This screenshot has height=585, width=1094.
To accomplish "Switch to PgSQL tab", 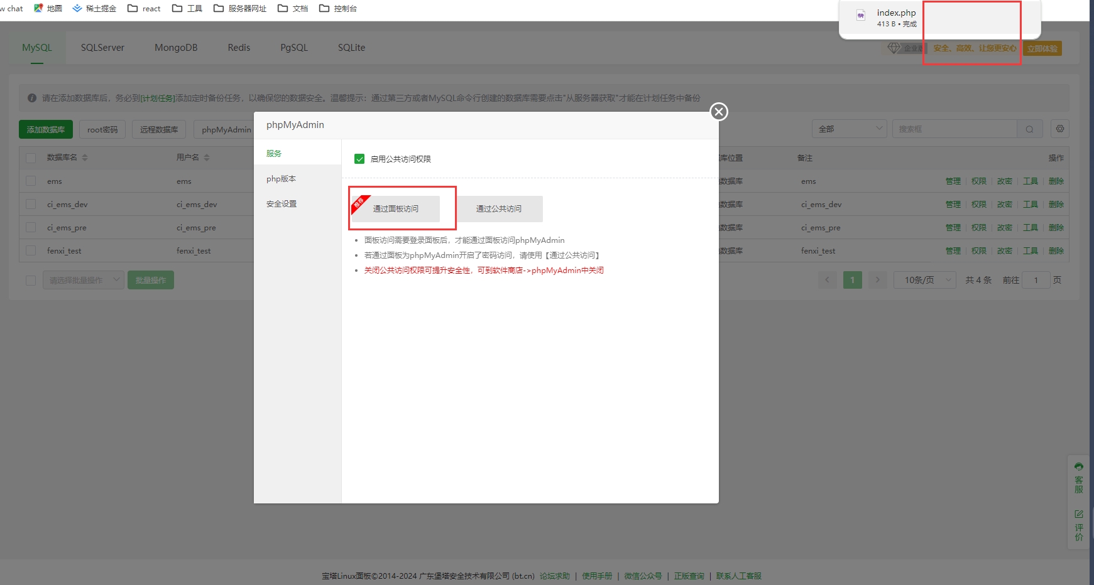I will click(294, 48).
